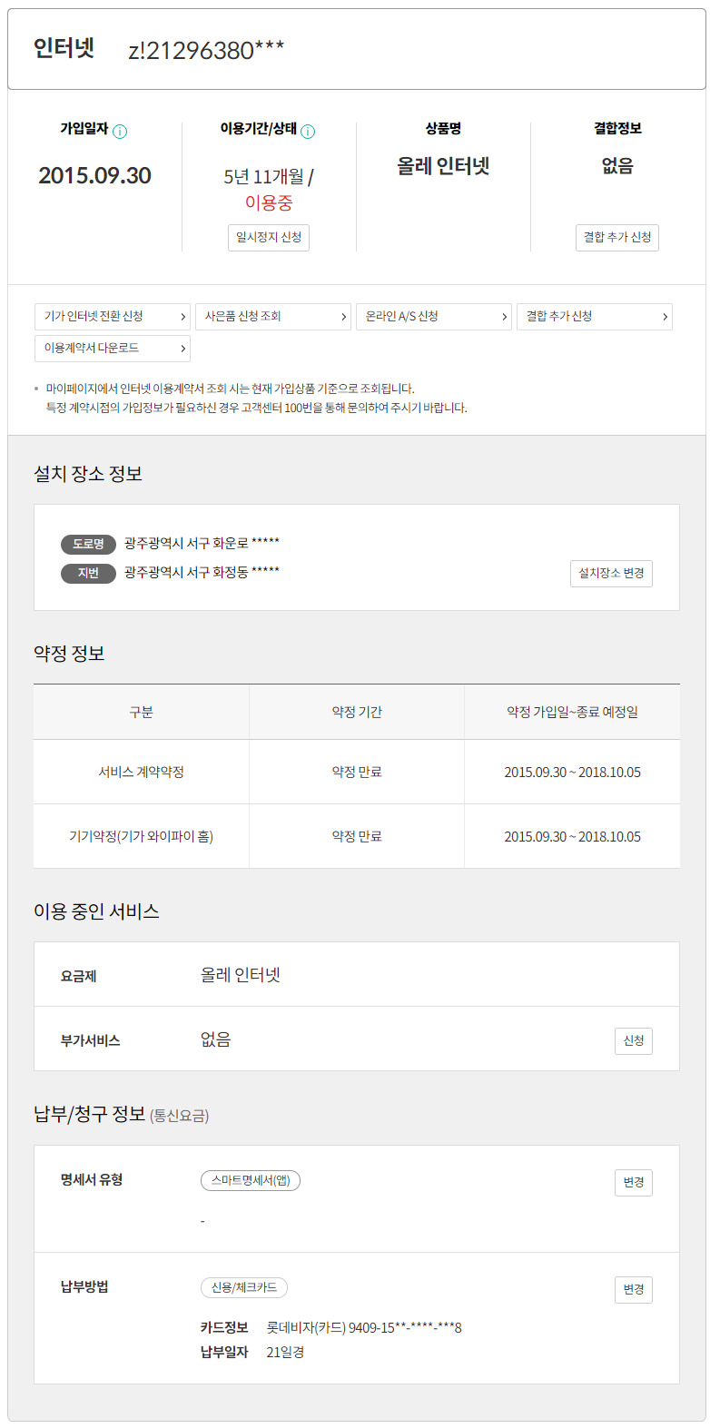Click 결합 추가 신청 button under 결합정보
This screenshot has height=1428, width=710.
coord(617,237)
